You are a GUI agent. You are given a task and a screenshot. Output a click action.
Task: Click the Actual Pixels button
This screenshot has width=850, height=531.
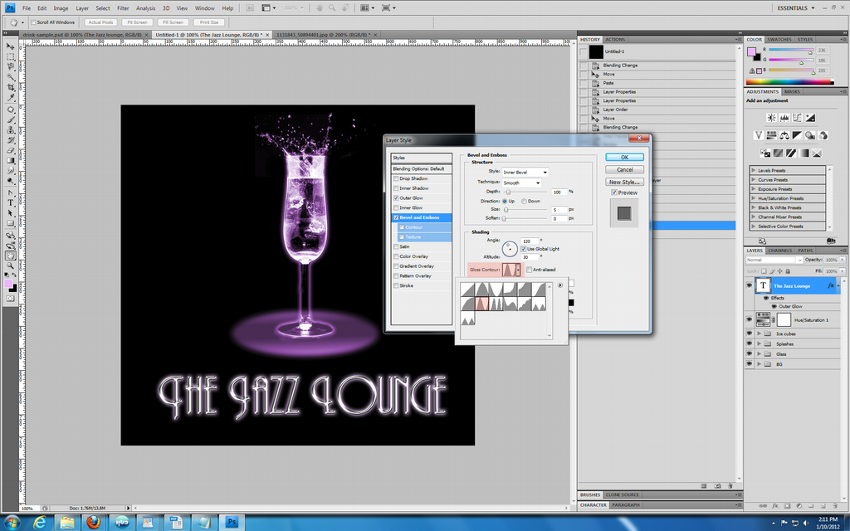click(100, 22)
